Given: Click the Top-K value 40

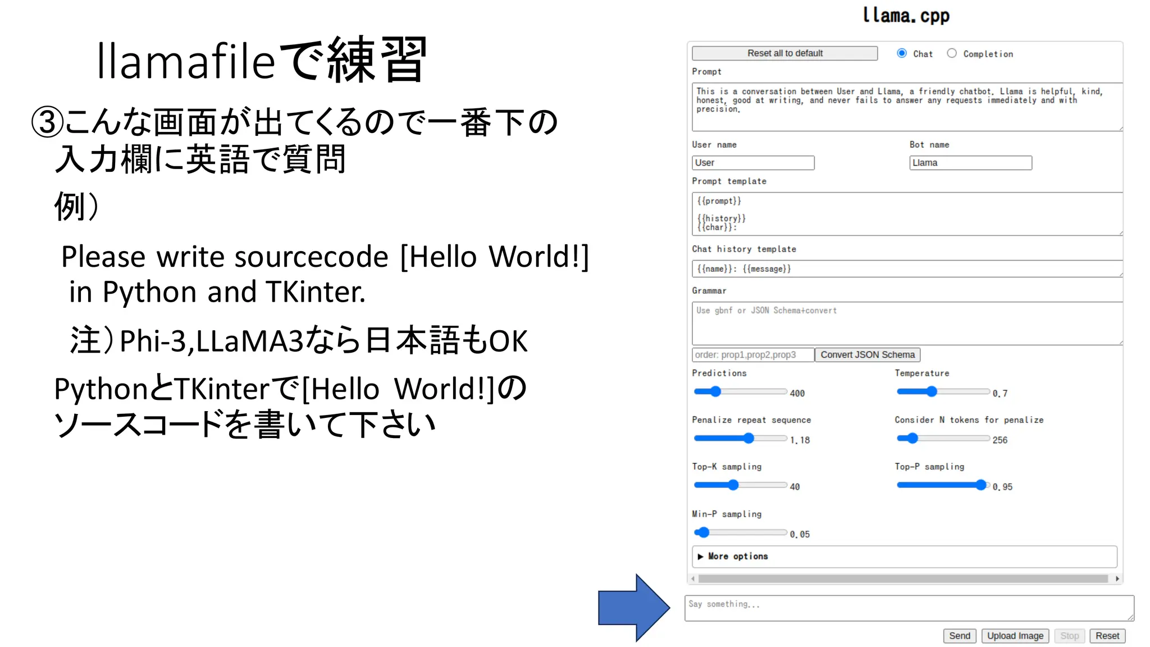Looking at the screenshot, I should click(795, 487).
